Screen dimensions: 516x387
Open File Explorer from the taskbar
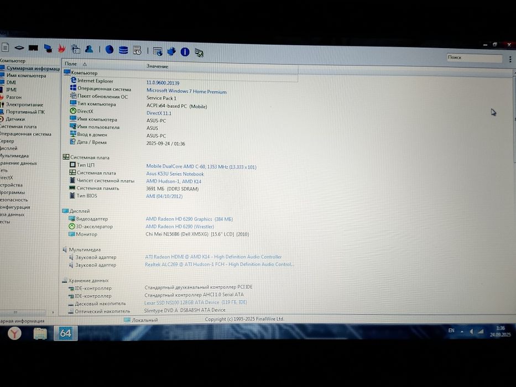40,334
